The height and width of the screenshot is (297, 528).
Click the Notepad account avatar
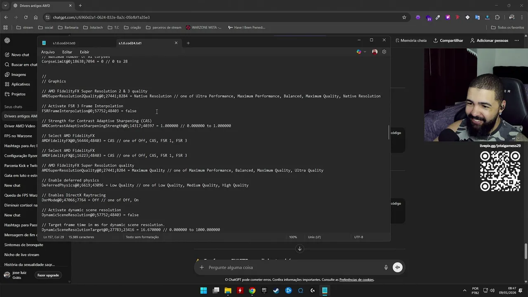375,52
